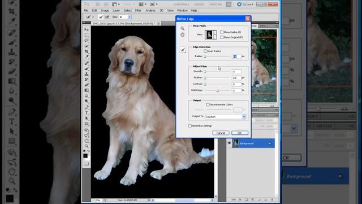Click the foreground color swatch

(85, 156)
